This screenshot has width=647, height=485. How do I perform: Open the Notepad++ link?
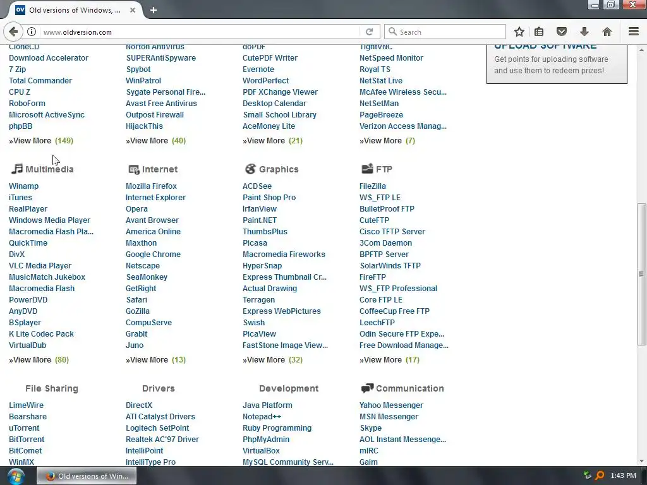(x=262, y=417)
